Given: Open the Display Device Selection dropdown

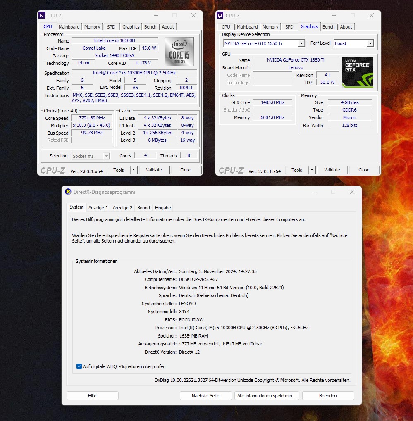Looking at the screenshot, I should coord(301,43).
